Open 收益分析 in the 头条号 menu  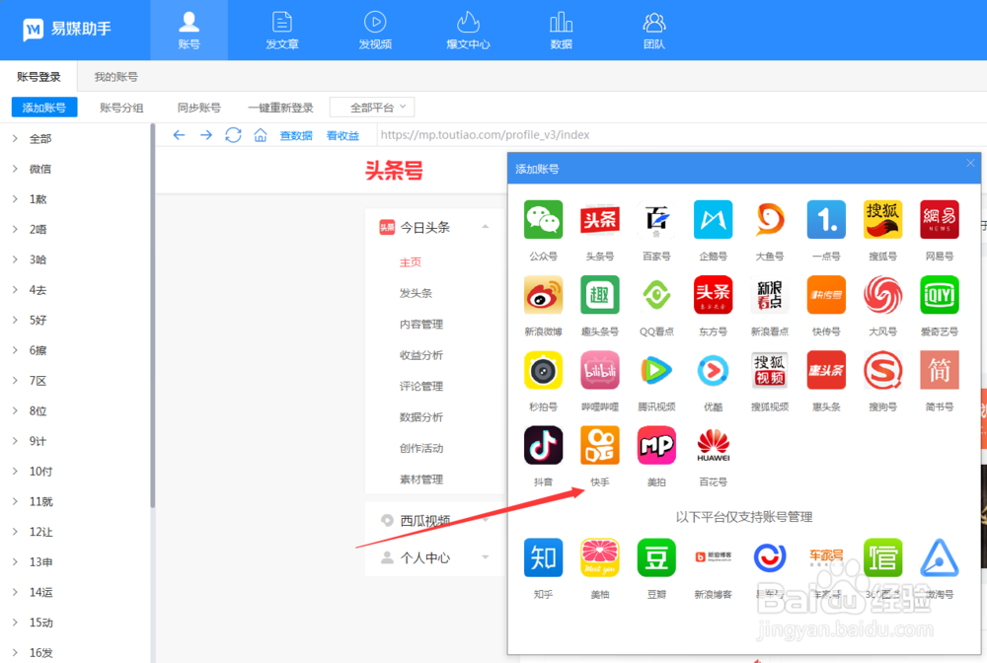tap(421, 355)
